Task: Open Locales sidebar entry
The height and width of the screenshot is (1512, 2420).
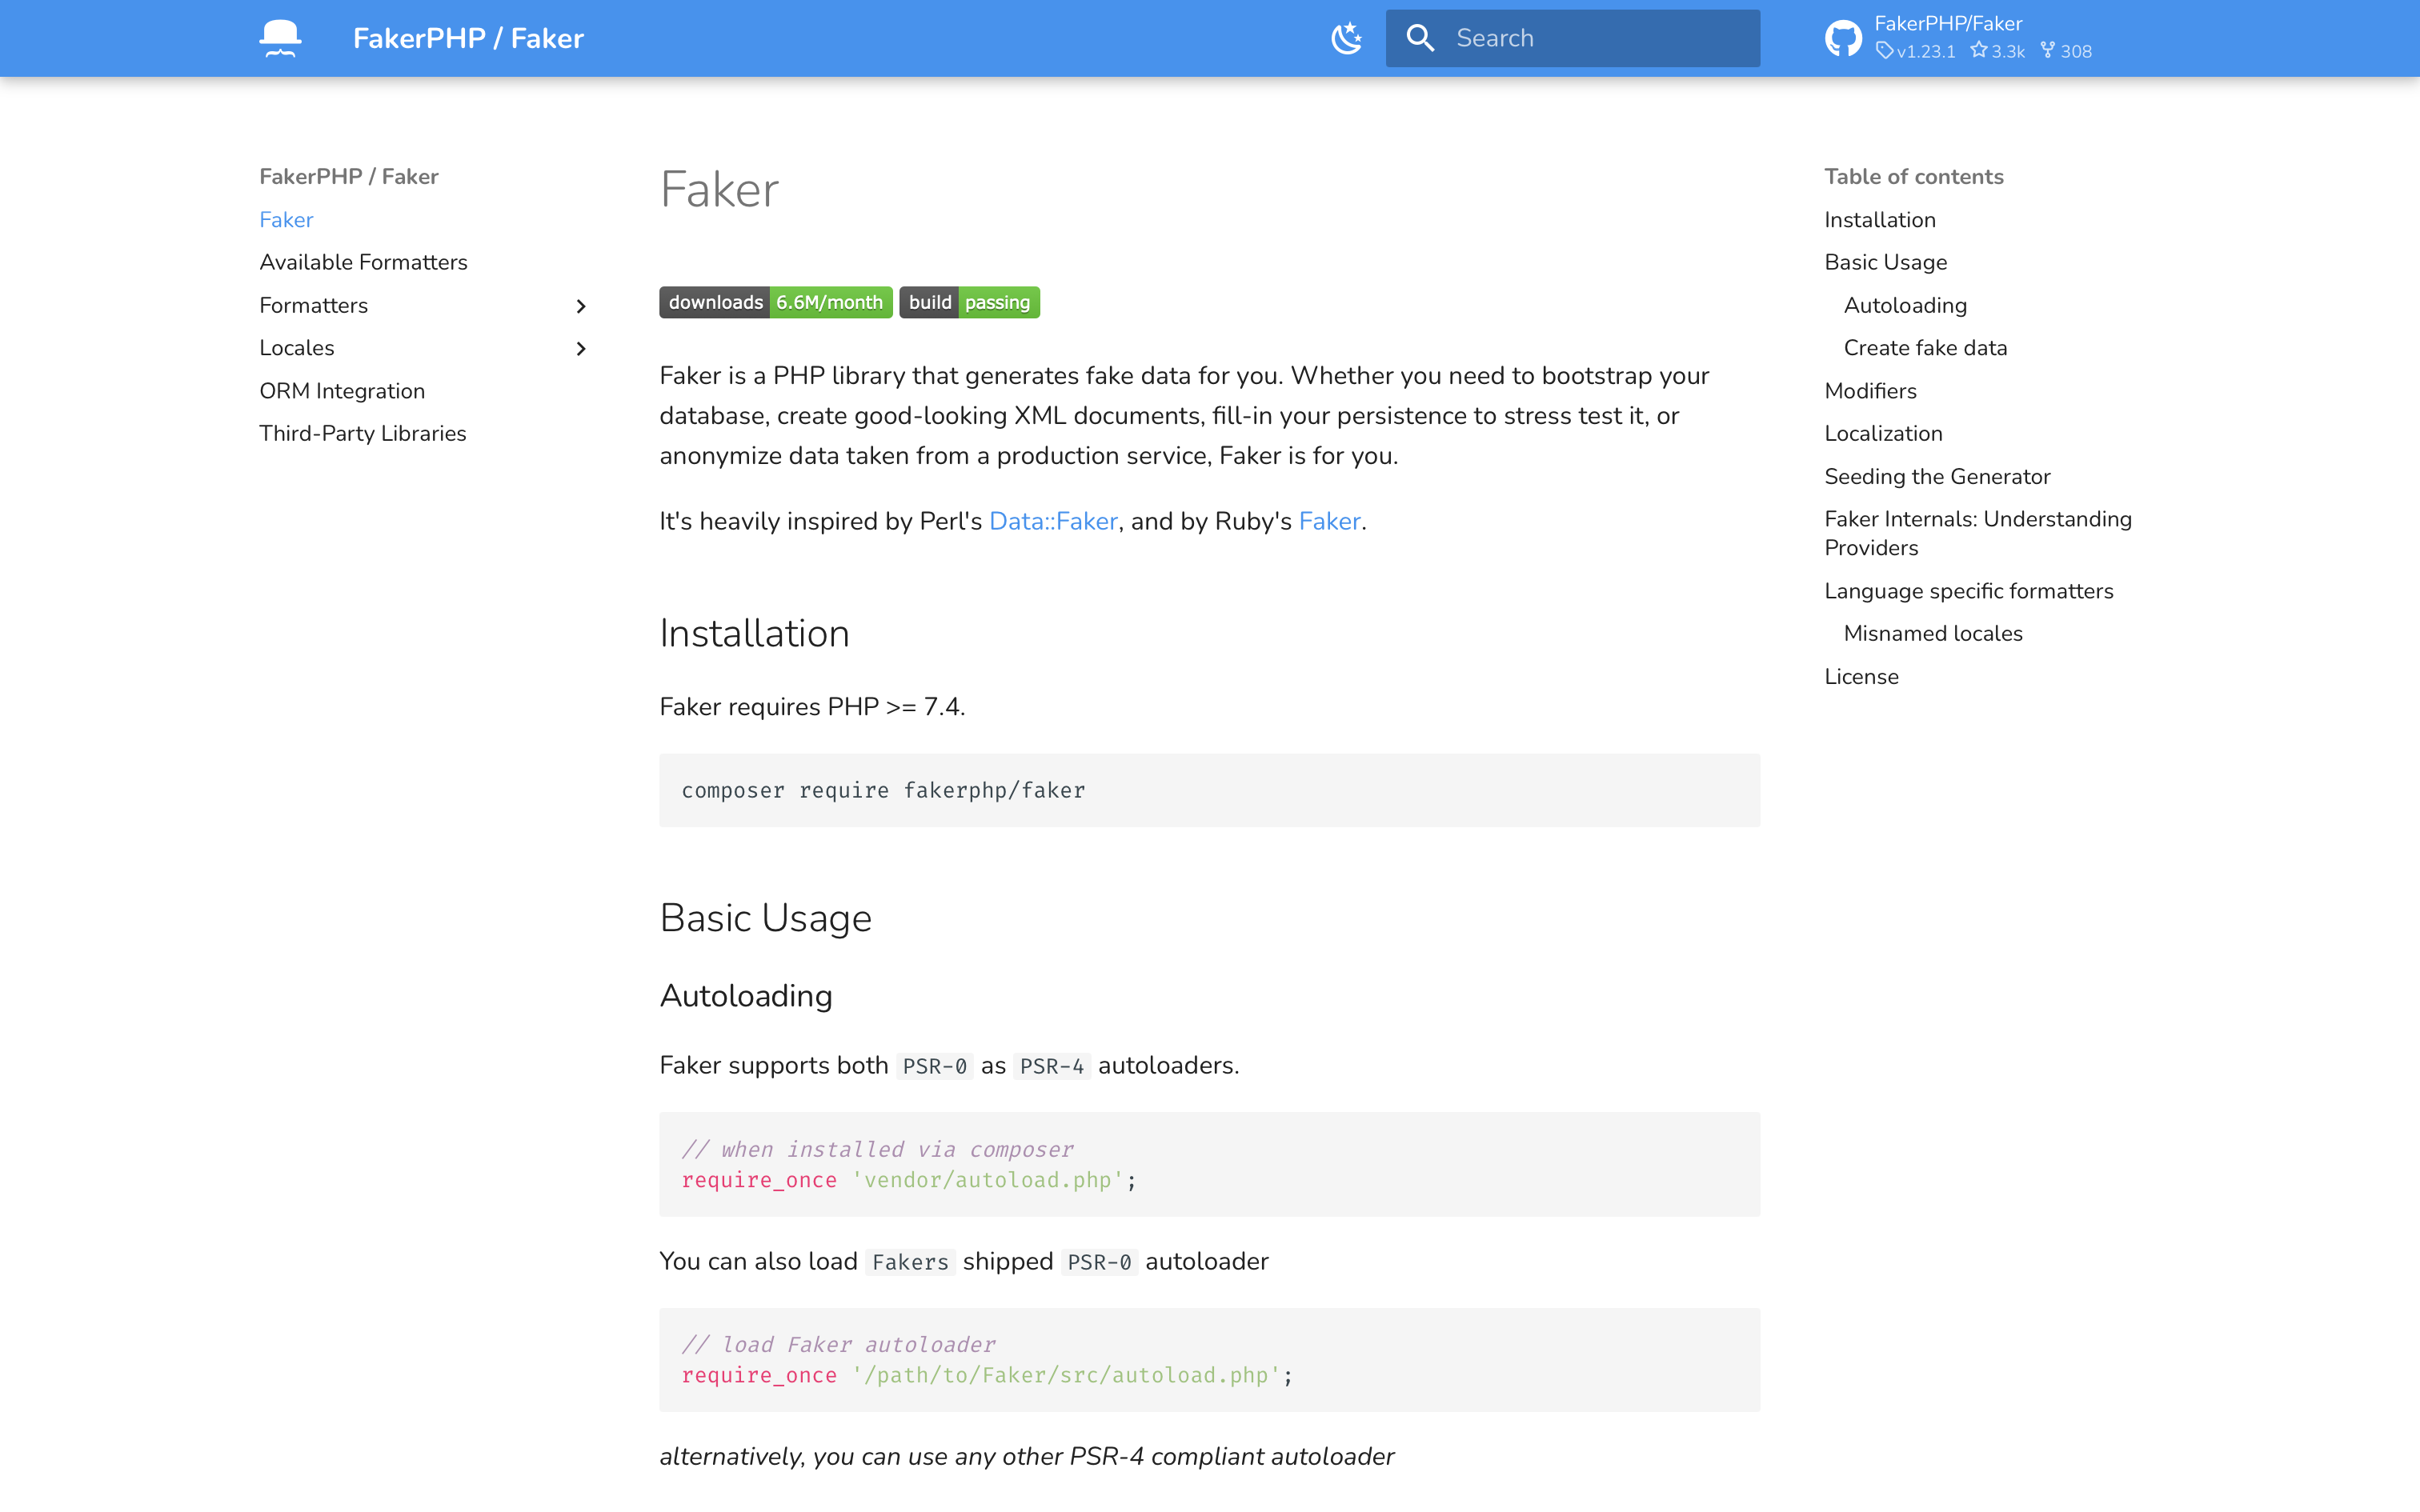Action: 296,348
